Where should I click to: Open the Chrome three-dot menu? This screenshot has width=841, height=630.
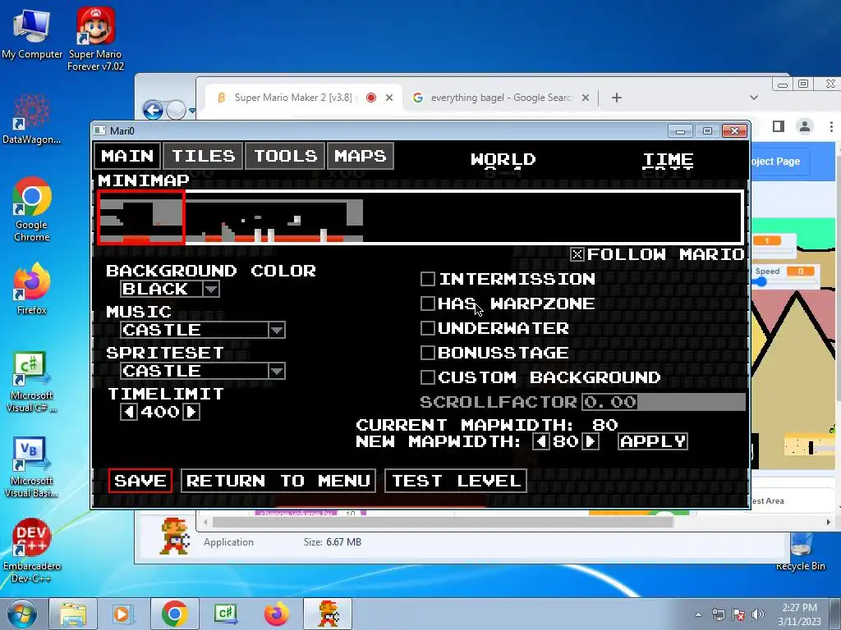pos(831,126)
